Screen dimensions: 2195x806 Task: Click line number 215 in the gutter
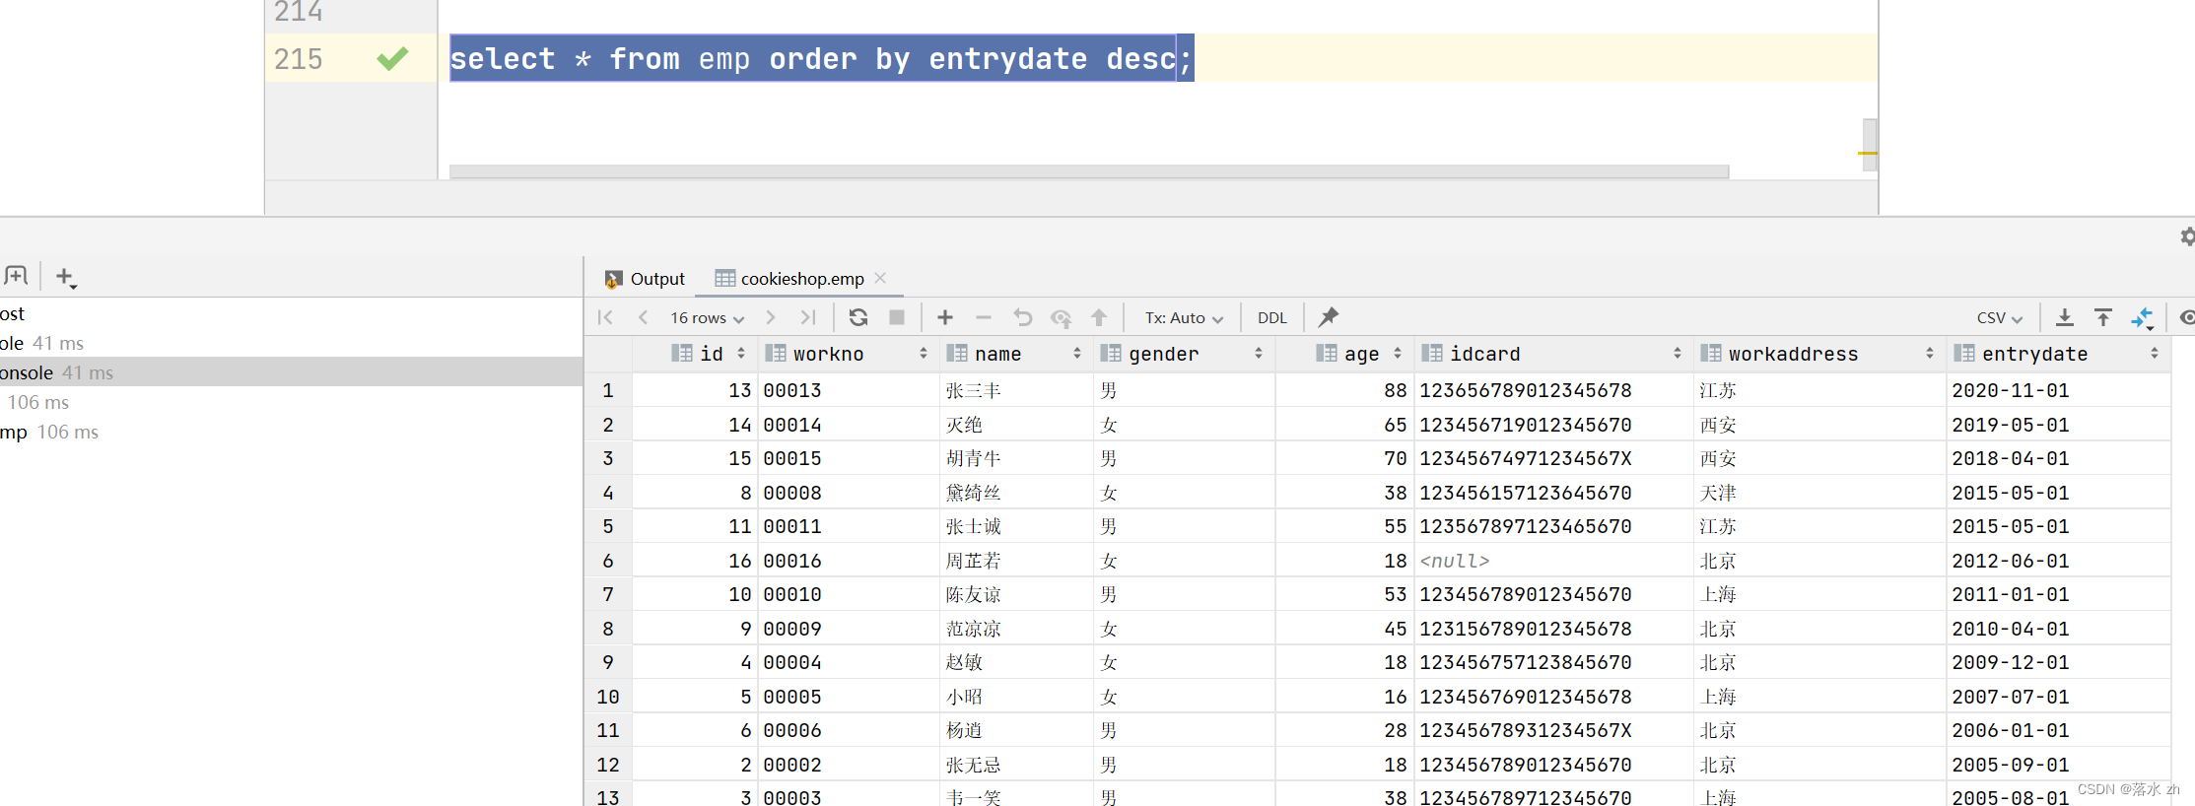299,59
